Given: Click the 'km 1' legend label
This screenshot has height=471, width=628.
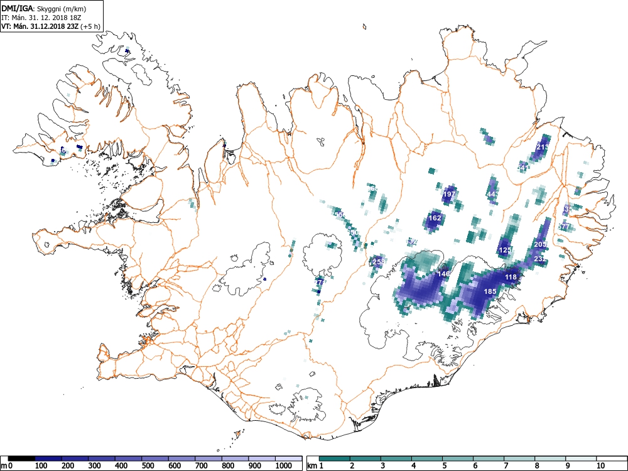Looking at the screenshot, I should tap(315, 465).
